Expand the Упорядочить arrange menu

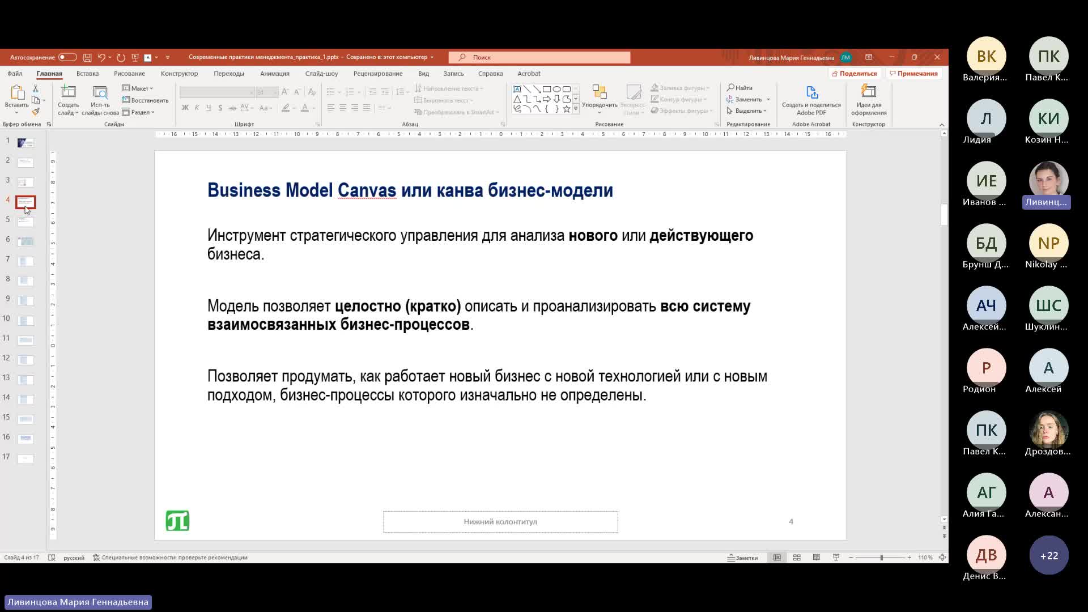600,99
